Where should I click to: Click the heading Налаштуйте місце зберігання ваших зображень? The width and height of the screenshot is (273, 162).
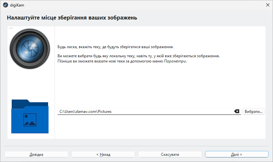tap(72, 18)
